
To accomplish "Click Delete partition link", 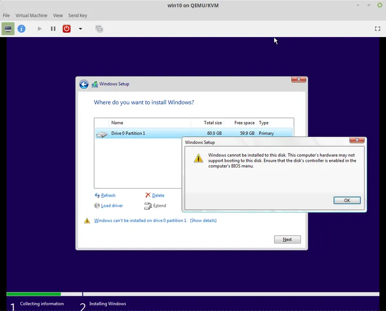I will coord(158,195).
